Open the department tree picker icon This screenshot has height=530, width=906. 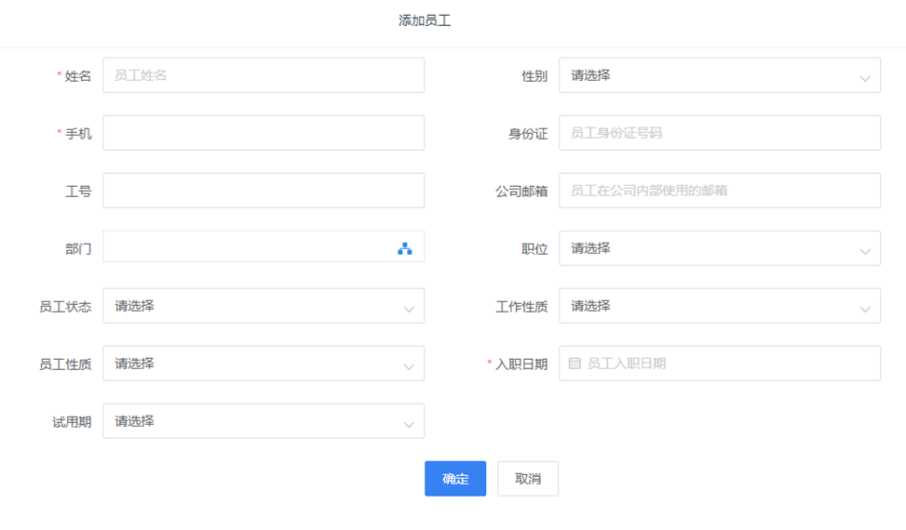pyautogui.click(x=404, y=248)
